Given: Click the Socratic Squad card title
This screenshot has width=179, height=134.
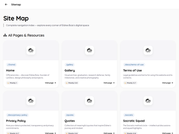Looking at the screenshot, I should (x=134, y=121).
